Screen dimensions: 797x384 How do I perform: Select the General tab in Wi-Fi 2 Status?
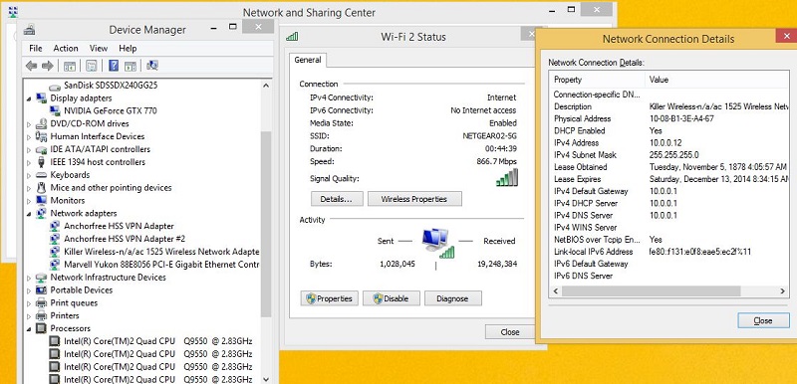[308, 60]
